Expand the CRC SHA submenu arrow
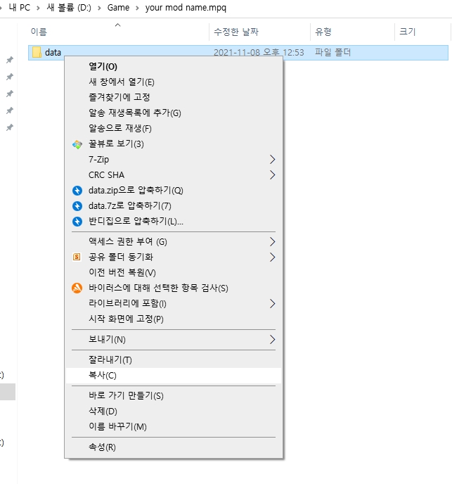The width and height of the screenshot is (452, 484). pos(272,175)
